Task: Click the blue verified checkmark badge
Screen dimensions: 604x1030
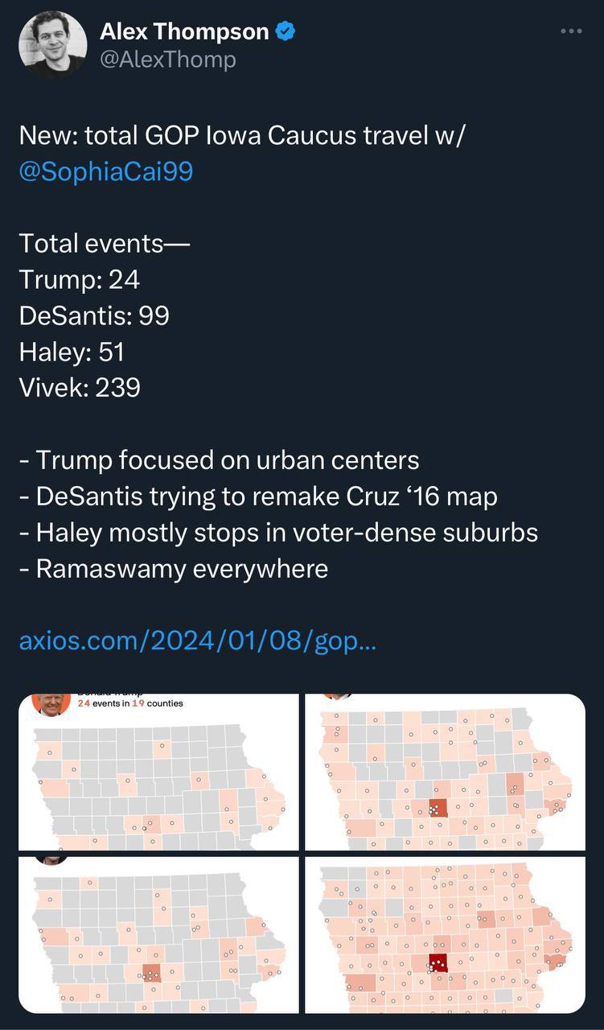Action: tap(286, 31)
